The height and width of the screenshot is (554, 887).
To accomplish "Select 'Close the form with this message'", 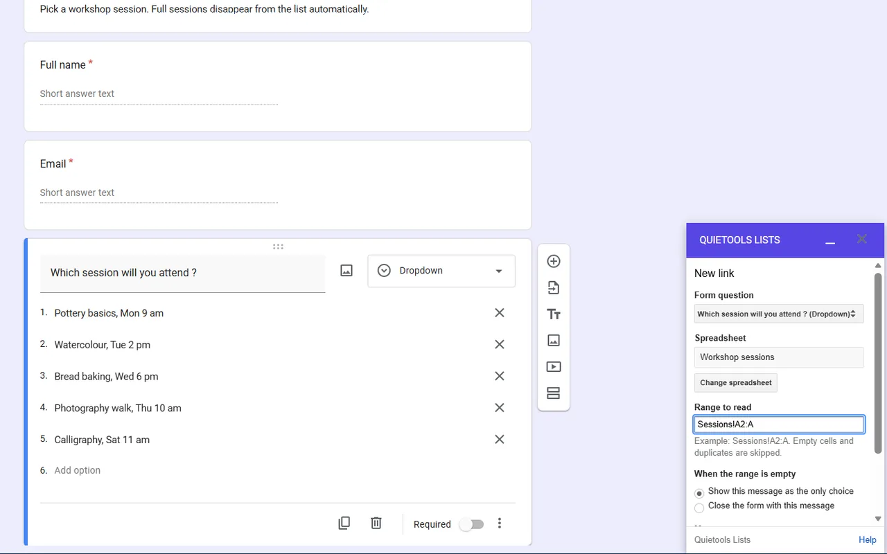I will tap(699, 508).
